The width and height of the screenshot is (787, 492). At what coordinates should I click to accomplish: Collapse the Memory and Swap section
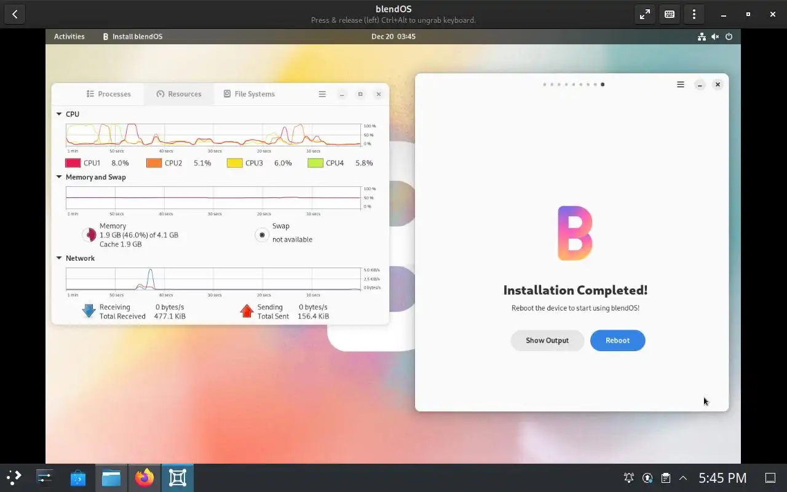[59, 177]
